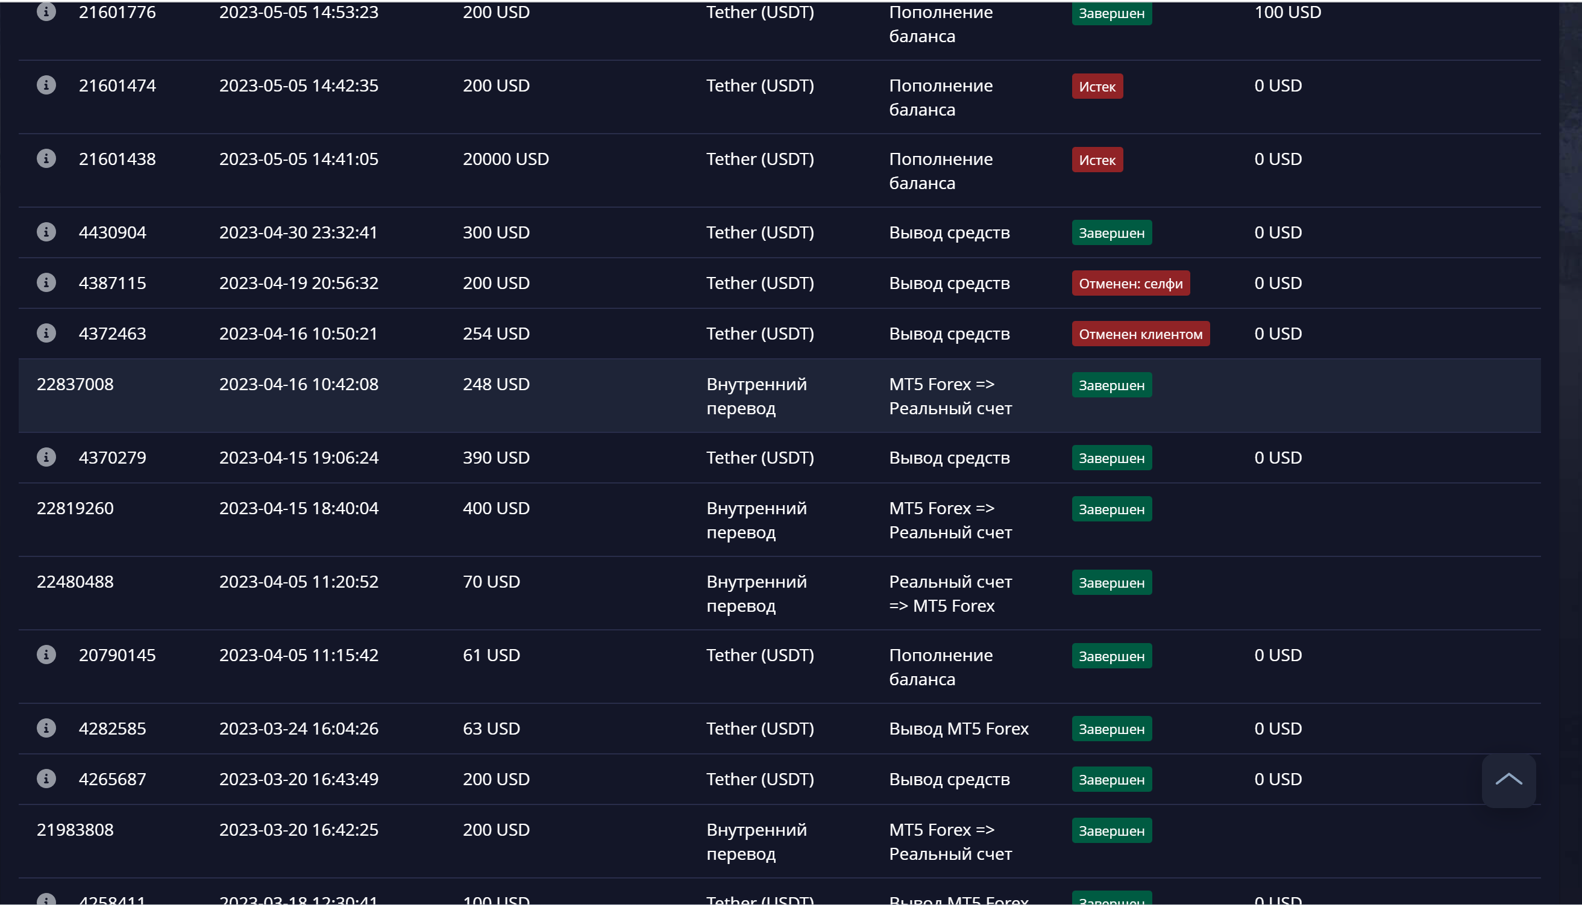The image size is (1582, 905).
Task: Open info icon for transaction 4265687
Action: (46, 778)
